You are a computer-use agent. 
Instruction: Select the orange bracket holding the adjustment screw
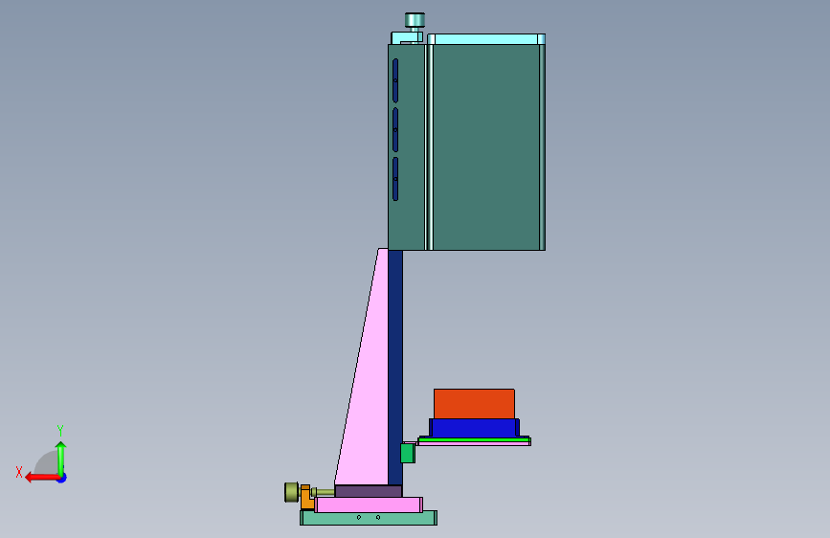(306, 497)
